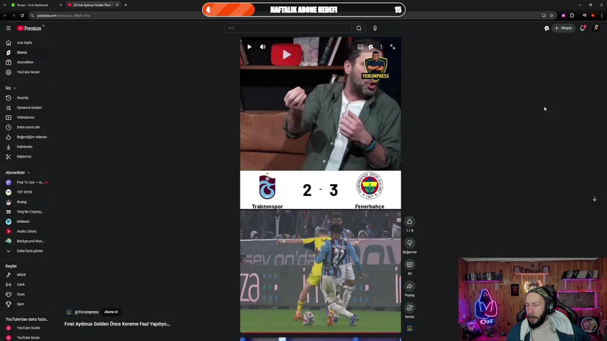
Task: Click the magnifier search button
Action: [x=359, y=28]
